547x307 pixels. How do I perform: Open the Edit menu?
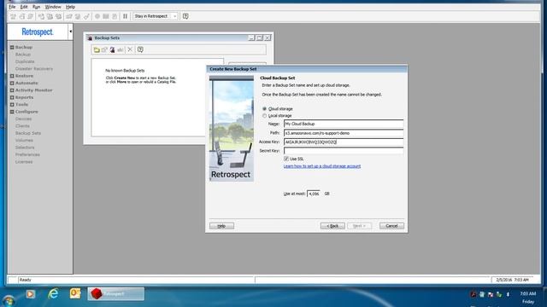point(24,7)
